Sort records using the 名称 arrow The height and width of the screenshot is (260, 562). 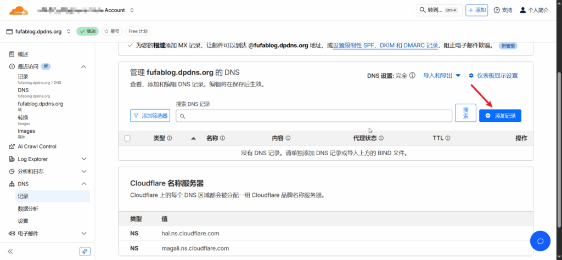(193, 138)
